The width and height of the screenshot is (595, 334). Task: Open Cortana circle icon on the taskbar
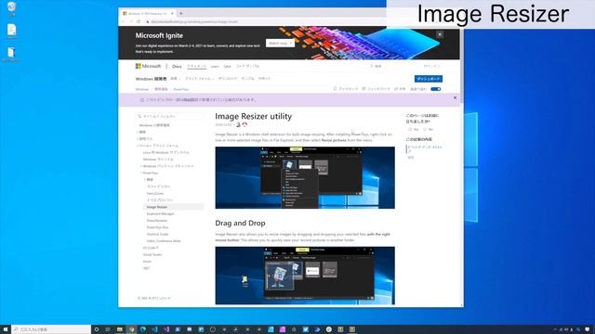97,329
